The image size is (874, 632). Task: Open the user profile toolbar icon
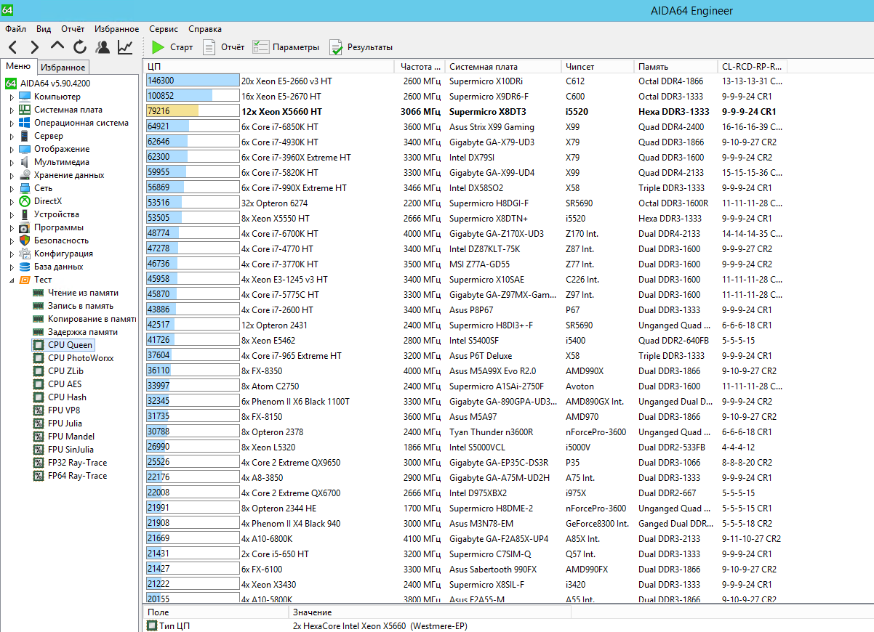pyautogui.click(x=103, y=47)
